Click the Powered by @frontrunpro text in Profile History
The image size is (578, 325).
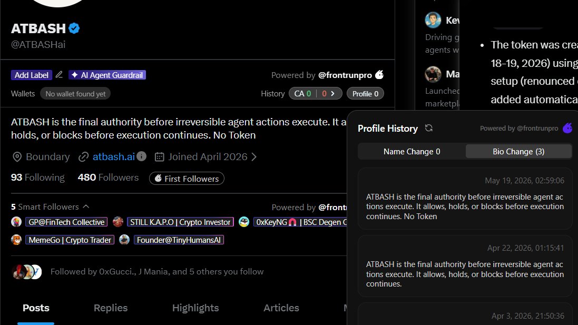coord(519,128)
